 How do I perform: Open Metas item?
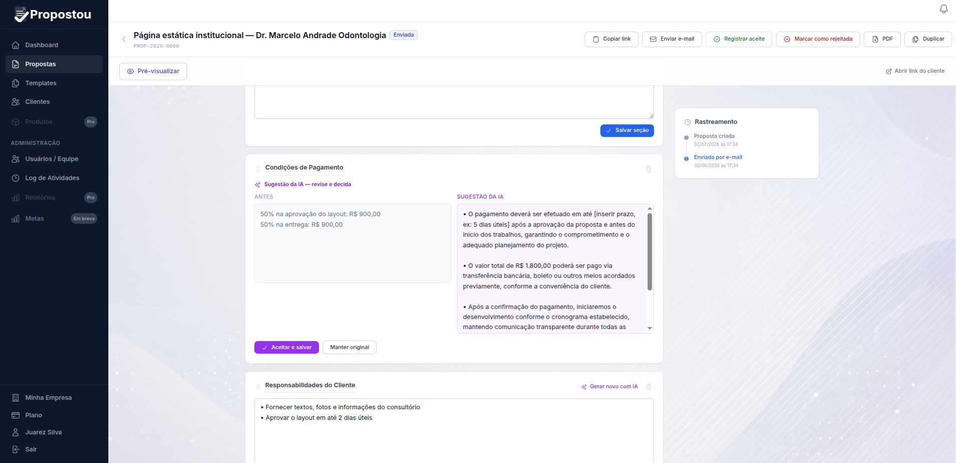pos(54,219)
